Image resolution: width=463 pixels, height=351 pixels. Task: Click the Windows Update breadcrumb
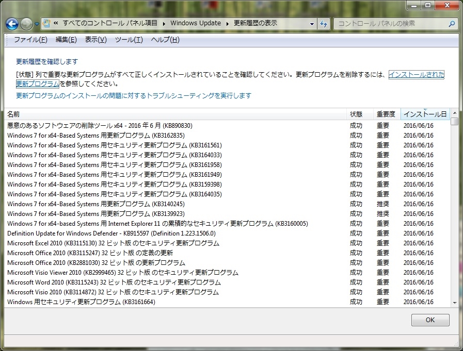click(x=196, y=23)
